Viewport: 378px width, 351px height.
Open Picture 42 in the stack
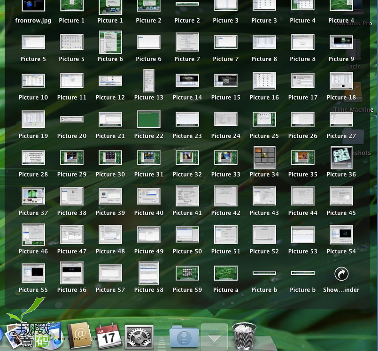coord(226,196)
